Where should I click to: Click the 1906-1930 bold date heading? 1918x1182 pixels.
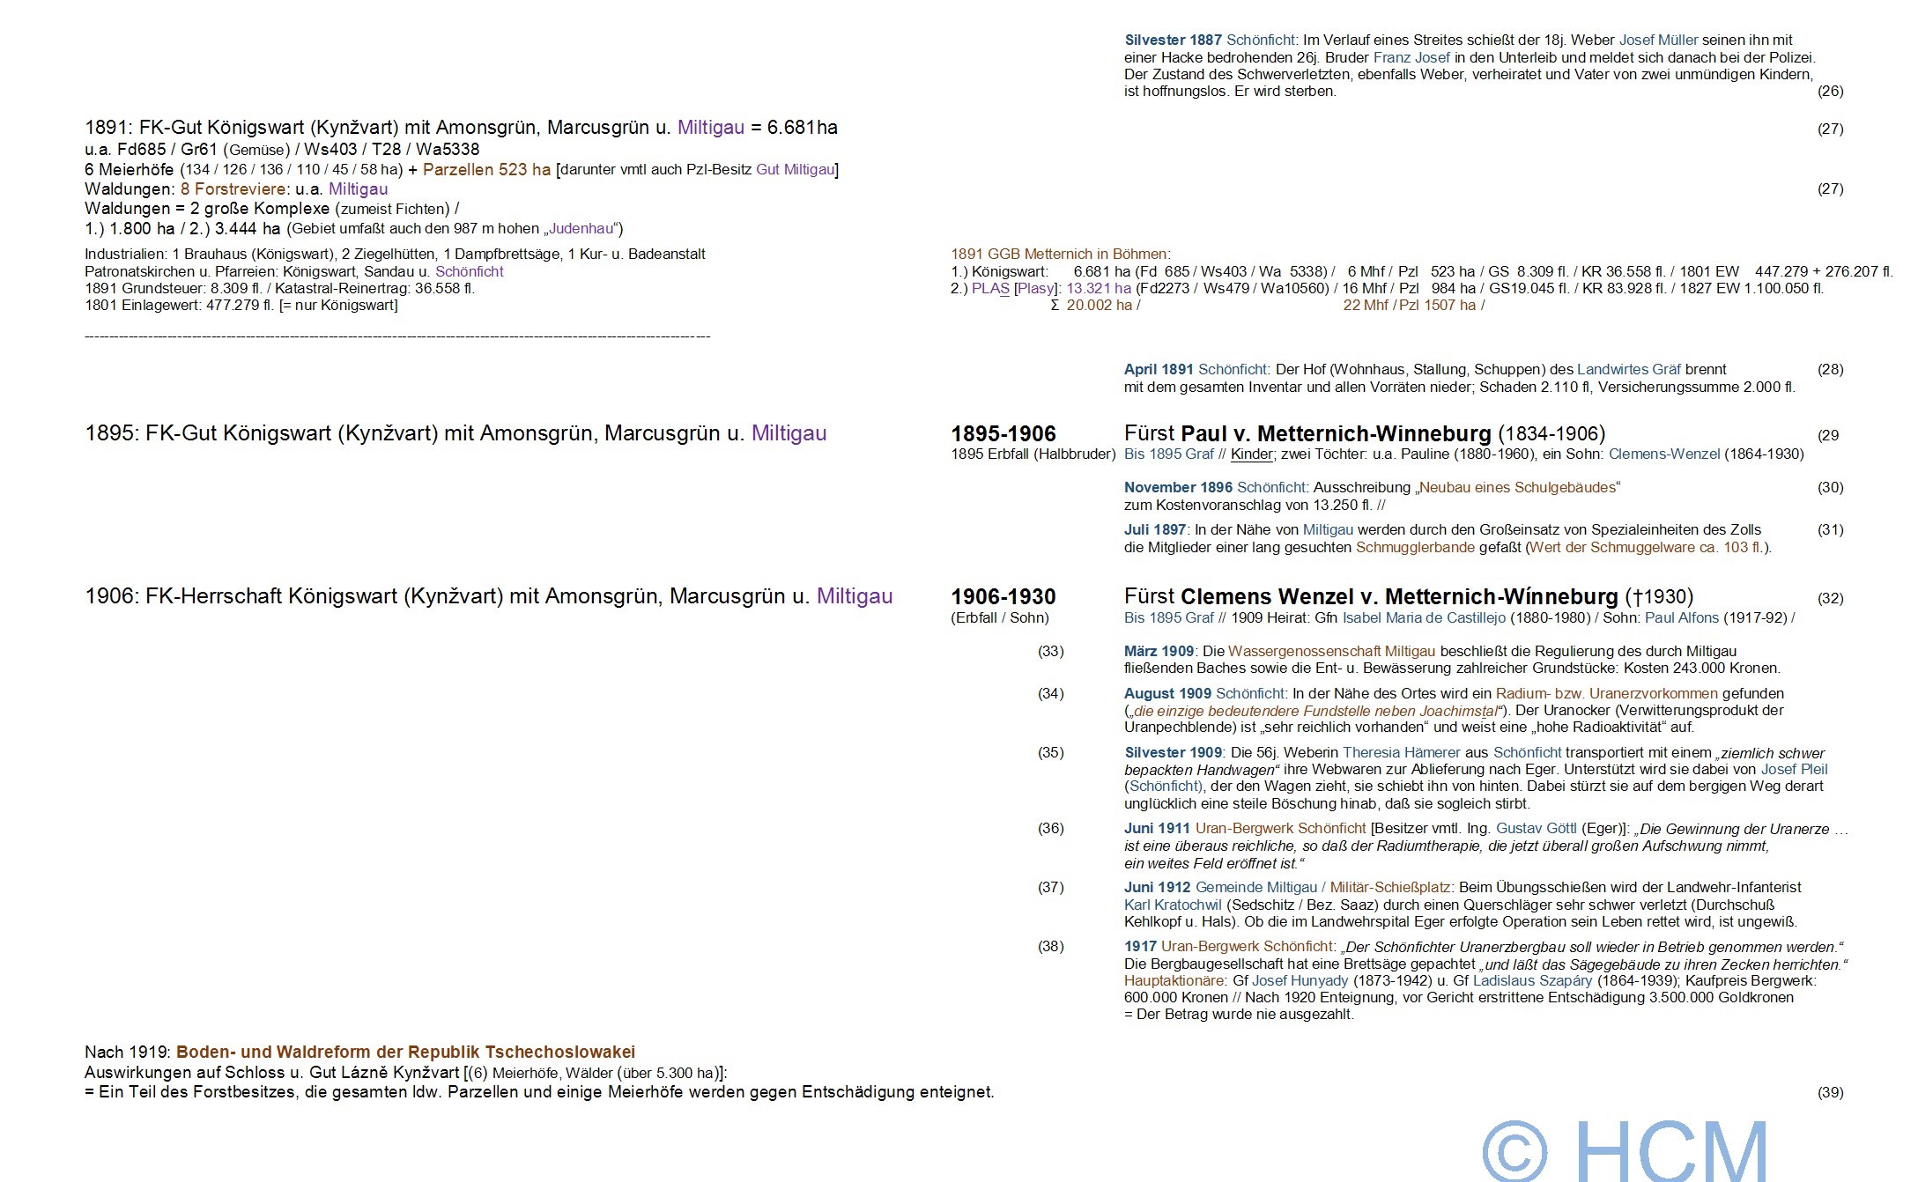(x=1003, y=596)
